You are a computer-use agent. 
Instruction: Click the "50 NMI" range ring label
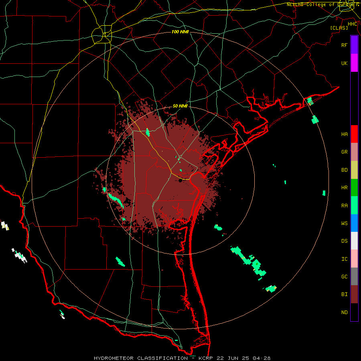pyautogui.click(x=180, y=106)
